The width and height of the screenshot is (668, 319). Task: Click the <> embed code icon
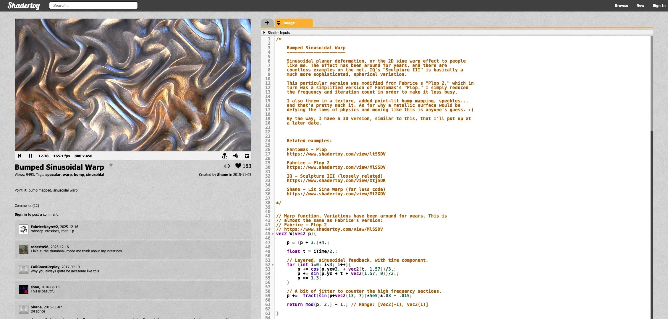(227, 166)
